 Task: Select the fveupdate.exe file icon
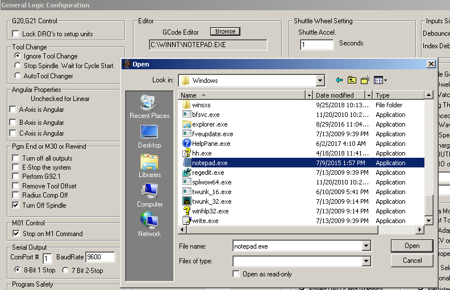[186, 134]
